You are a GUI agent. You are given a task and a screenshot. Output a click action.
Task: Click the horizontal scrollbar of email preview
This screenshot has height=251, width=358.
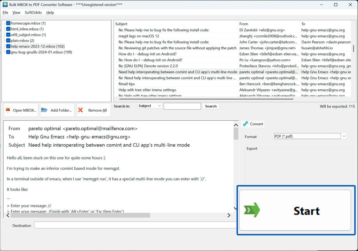[118, 215]
